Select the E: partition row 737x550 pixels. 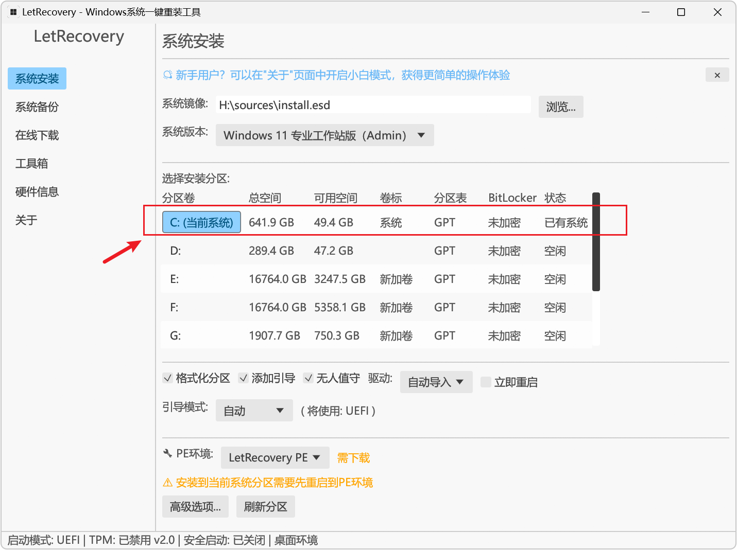click(377, 279)
